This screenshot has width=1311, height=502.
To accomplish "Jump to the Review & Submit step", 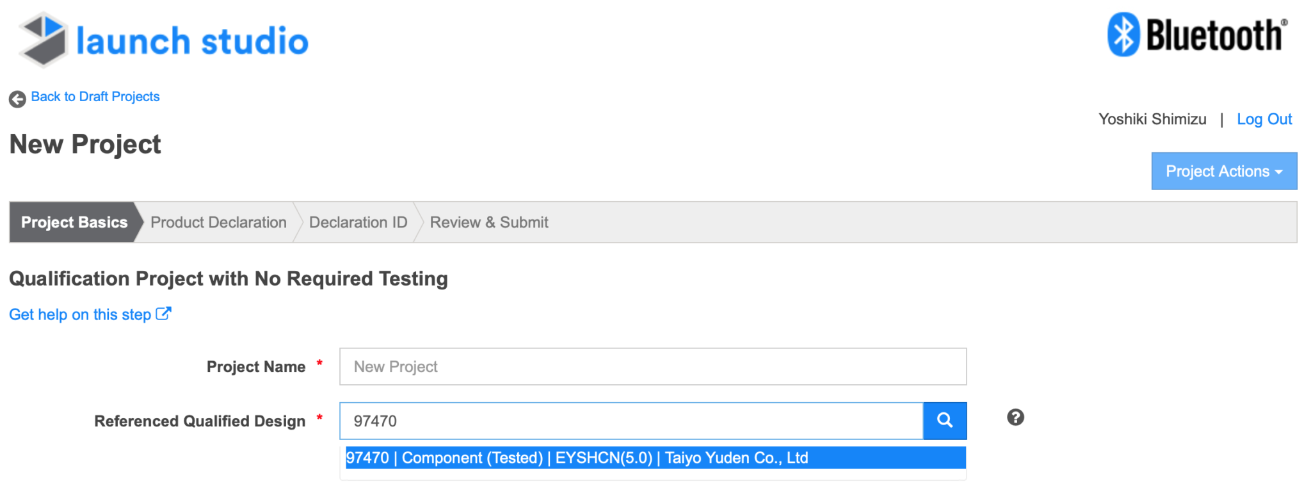I will pyautogui.click(x=489, y=222).
